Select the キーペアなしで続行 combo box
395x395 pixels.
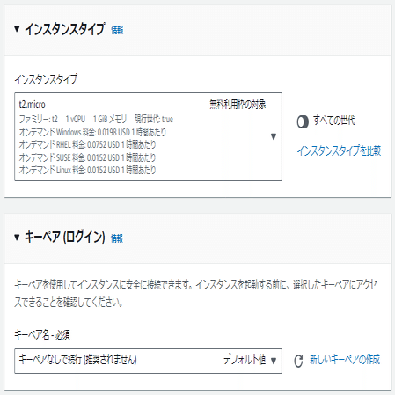tap(148, 361)
